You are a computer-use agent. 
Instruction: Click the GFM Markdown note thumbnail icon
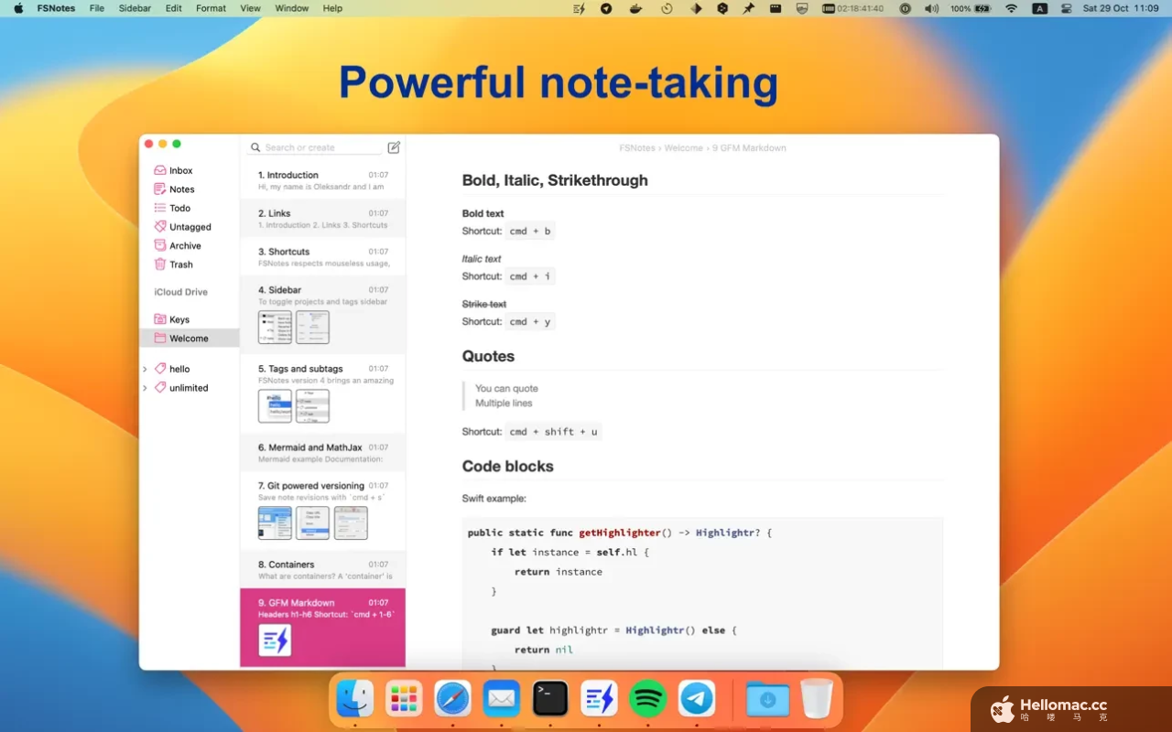point(275,640)
